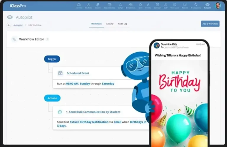Click the Trigger pill button
The width and height of the screenshot is (227, 147).
pyautogui.click(x=52, y=59)
